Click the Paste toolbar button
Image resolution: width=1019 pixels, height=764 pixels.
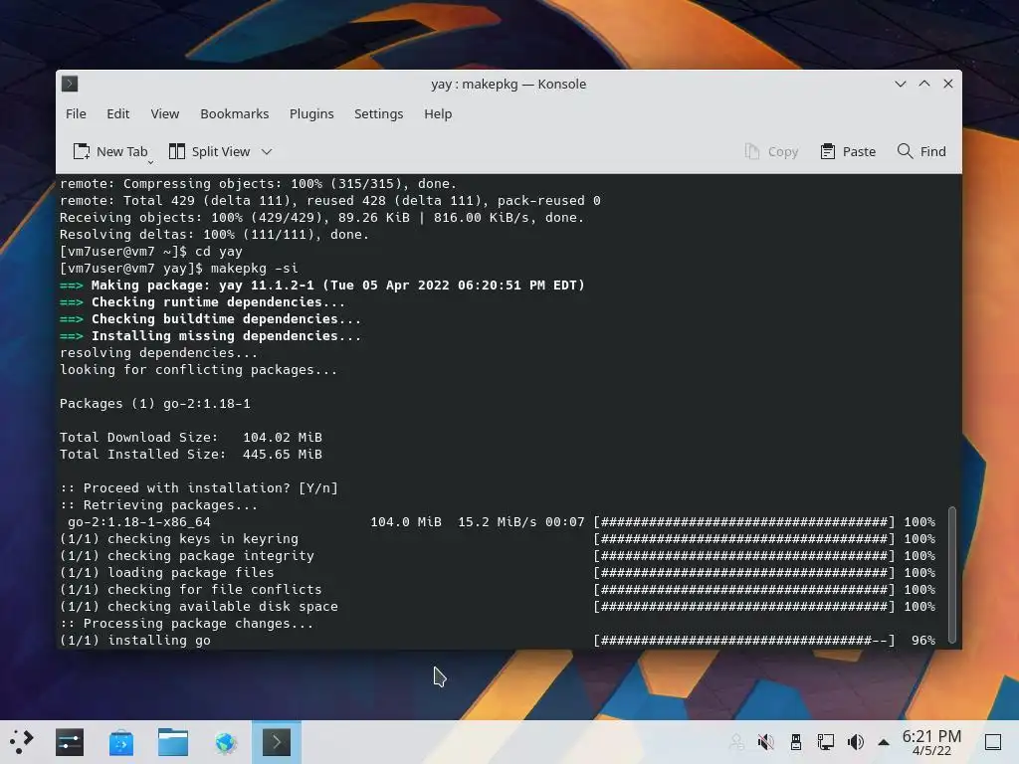[848, 151]
